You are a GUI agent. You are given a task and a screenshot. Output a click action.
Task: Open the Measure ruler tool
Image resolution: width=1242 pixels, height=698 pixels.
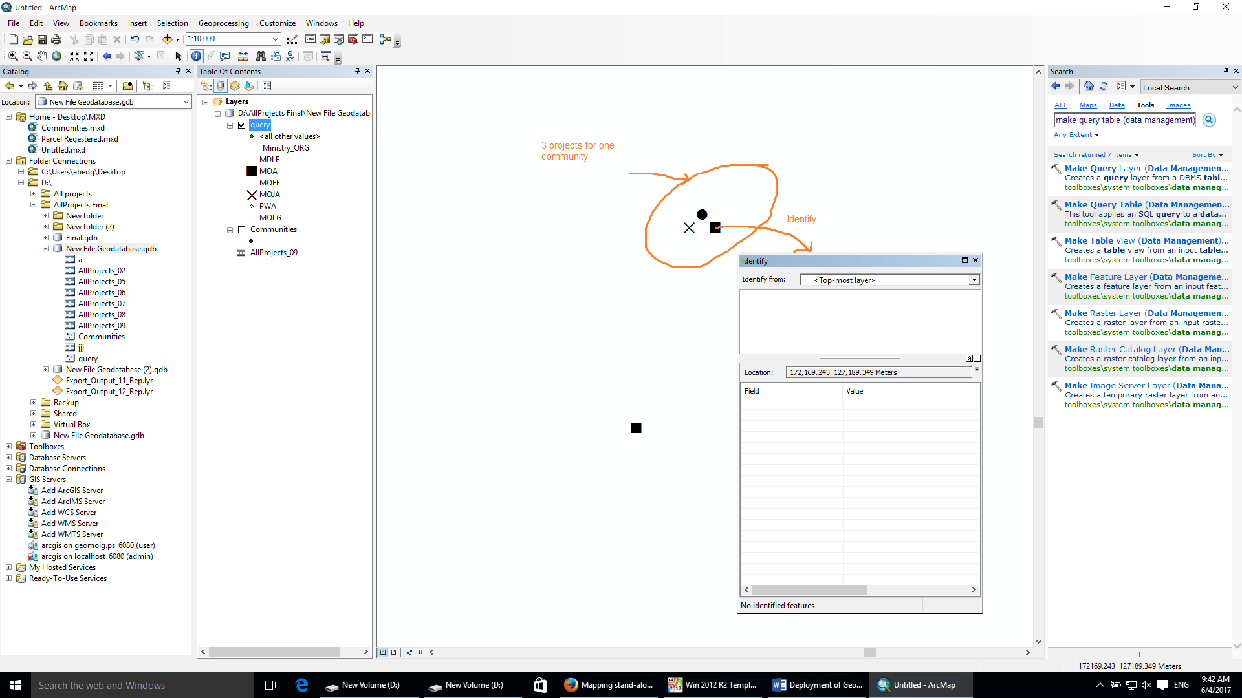tap(243, 56)
